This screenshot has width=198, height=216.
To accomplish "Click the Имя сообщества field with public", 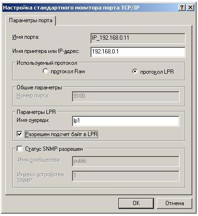I will click(126, 161).
